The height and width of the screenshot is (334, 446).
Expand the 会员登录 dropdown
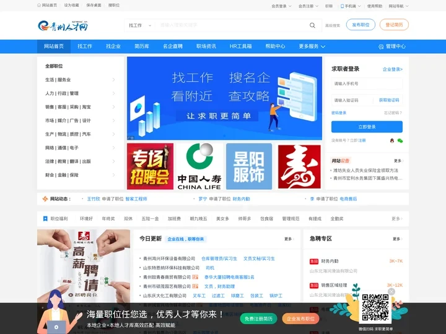281,6
